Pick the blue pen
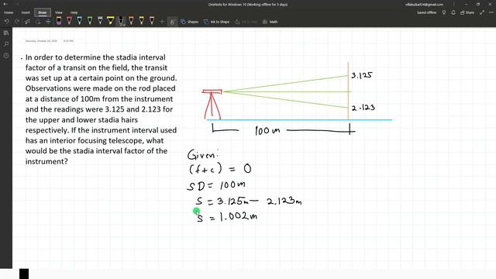Screen dimensions: 496x279 point(79,21)
